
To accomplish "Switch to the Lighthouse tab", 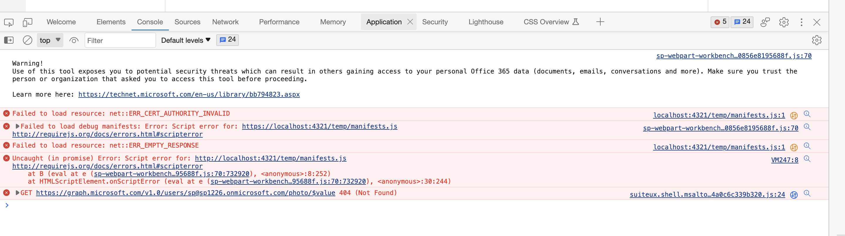I will tap(486, 22).
